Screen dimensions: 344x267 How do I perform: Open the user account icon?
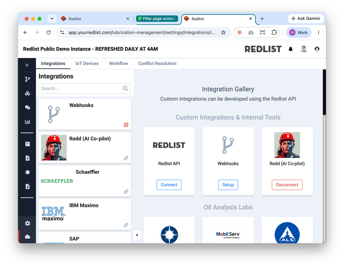click(x=317, y=49)
